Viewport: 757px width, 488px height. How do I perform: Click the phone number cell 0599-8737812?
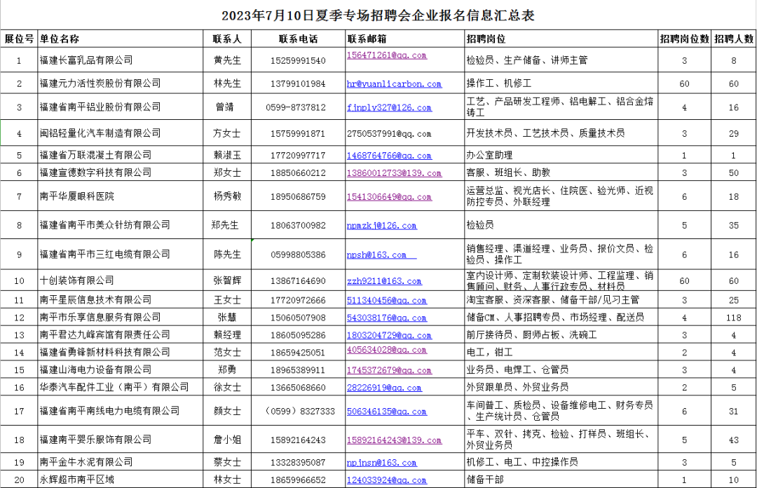pyautogui.click(x=298, y=107)
